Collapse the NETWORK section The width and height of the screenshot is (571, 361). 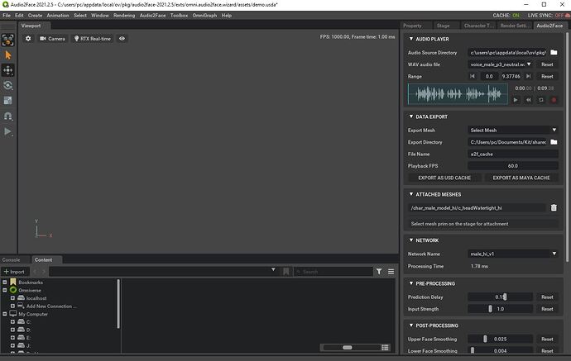411,240
